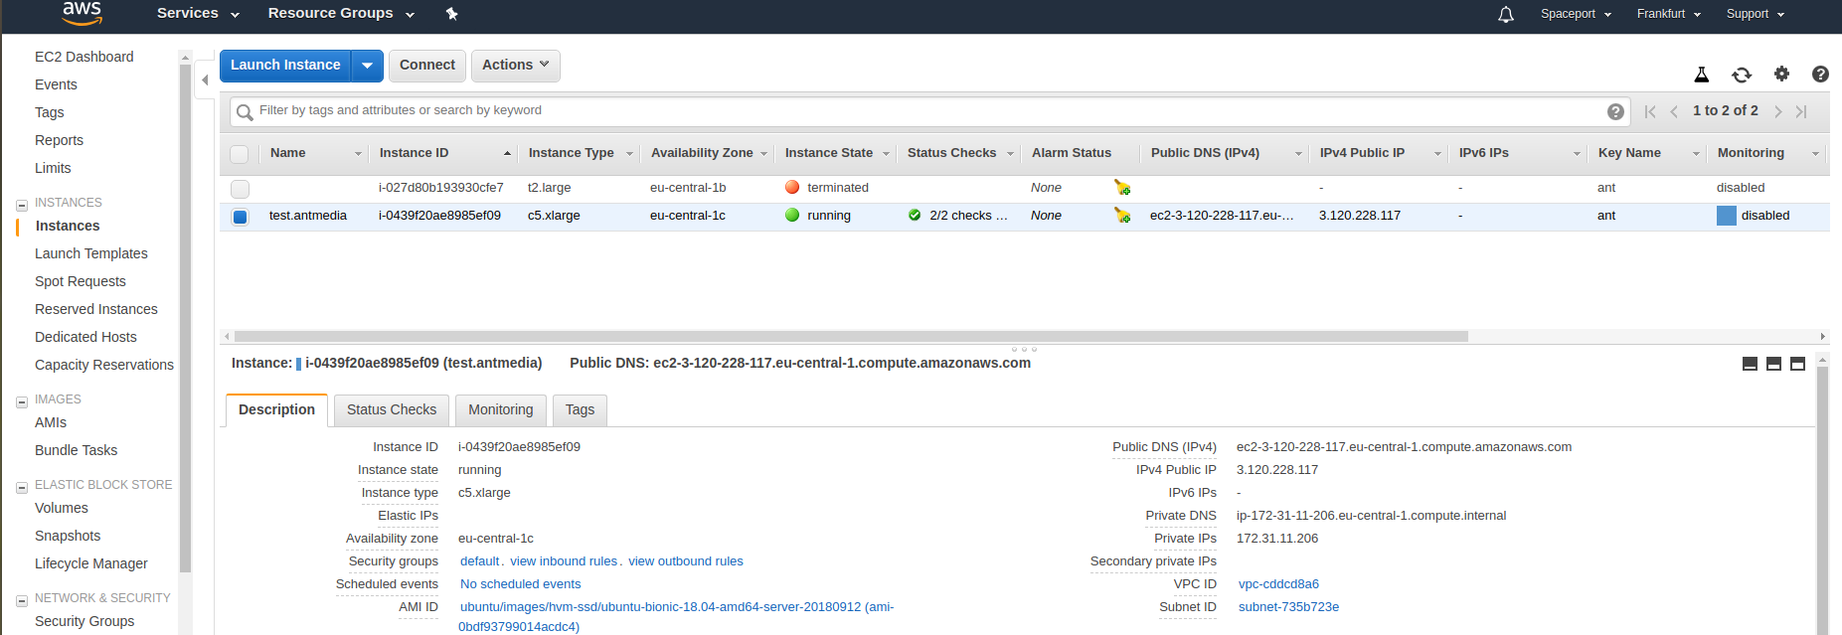This screenshot has height=635, width=1842.
Task: Open the vpc-cddcd8a6 link
Action: coord(1278,584)
